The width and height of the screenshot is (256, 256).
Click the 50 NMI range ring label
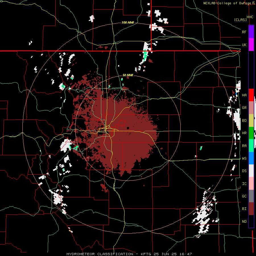click(x=128, y=75)
